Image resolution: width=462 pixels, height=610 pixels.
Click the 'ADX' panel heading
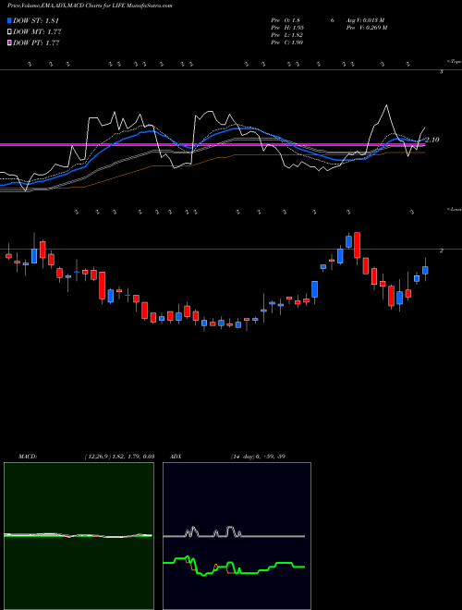(176, 457)
